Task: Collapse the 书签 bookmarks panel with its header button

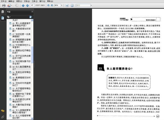Action: 32,12
